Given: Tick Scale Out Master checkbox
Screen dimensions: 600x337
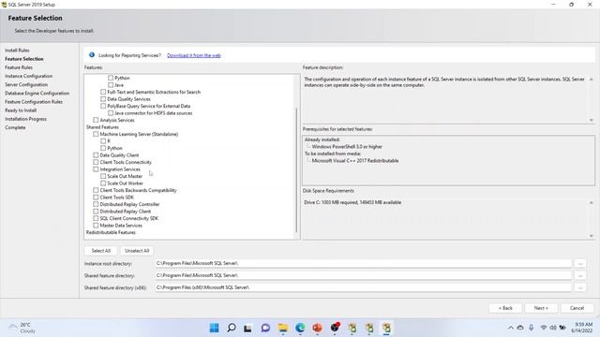Looking at the screenshot, I should point(103,176).
